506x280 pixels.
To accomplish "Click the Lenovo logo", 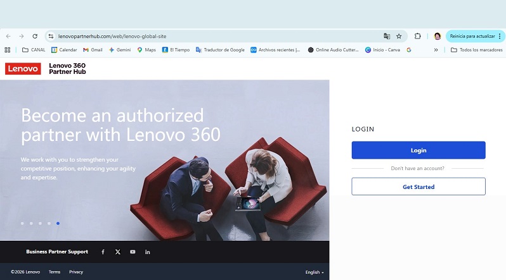I will [x=23, y=69].
